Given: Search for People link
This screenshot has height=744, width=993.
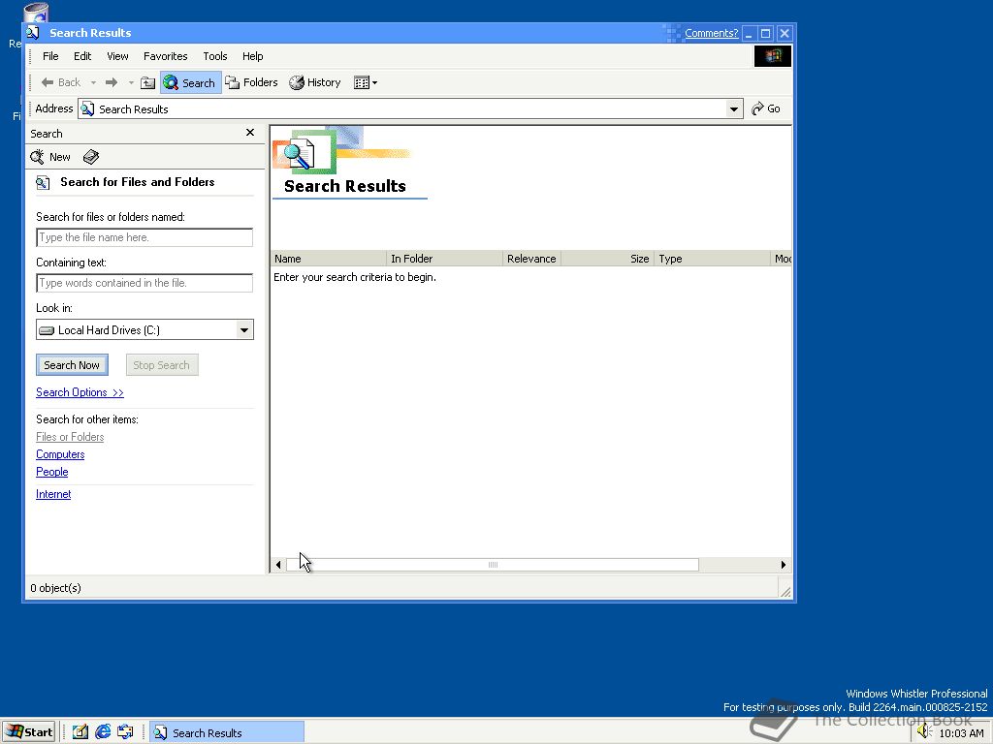Looking at the screenshot, I should pyautogui.click(x=52, y=472).
